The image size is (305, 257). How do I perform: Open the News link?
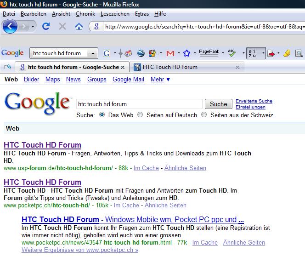[x=73, y=80]
